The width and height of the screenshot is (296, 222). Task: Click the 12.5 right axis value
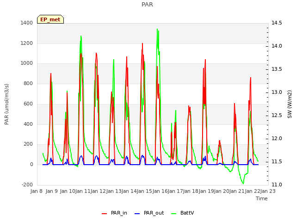[x=277, y=115]
